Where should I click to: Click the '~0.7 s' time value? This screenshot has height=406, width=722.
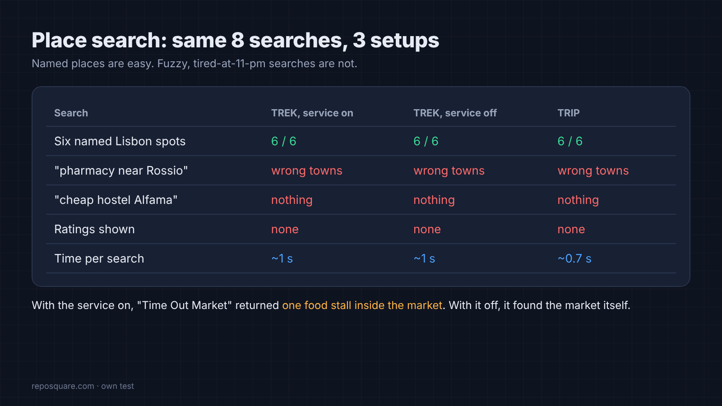tap(574, 258)
